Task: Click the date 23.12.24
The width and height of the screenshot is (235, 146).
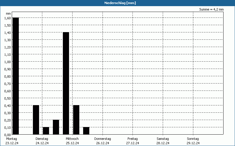Action: point(12,143)
